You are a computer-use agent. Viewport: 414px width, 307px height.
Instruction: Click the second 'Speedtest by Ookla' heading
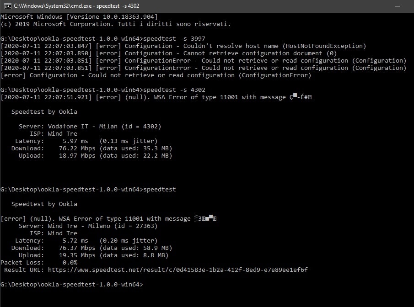coord(44,204)
